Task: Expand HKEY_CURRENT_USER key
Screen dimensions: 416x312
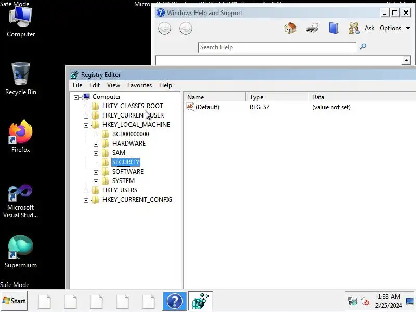Action: click(86, 116)
